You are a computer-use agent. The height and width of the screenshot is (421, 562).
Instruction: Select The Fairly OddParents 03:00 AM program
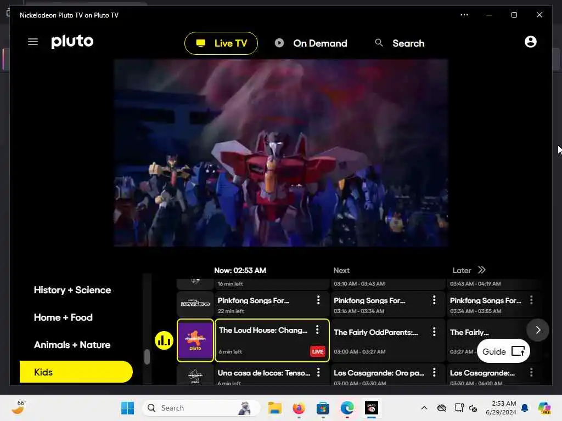387,340
